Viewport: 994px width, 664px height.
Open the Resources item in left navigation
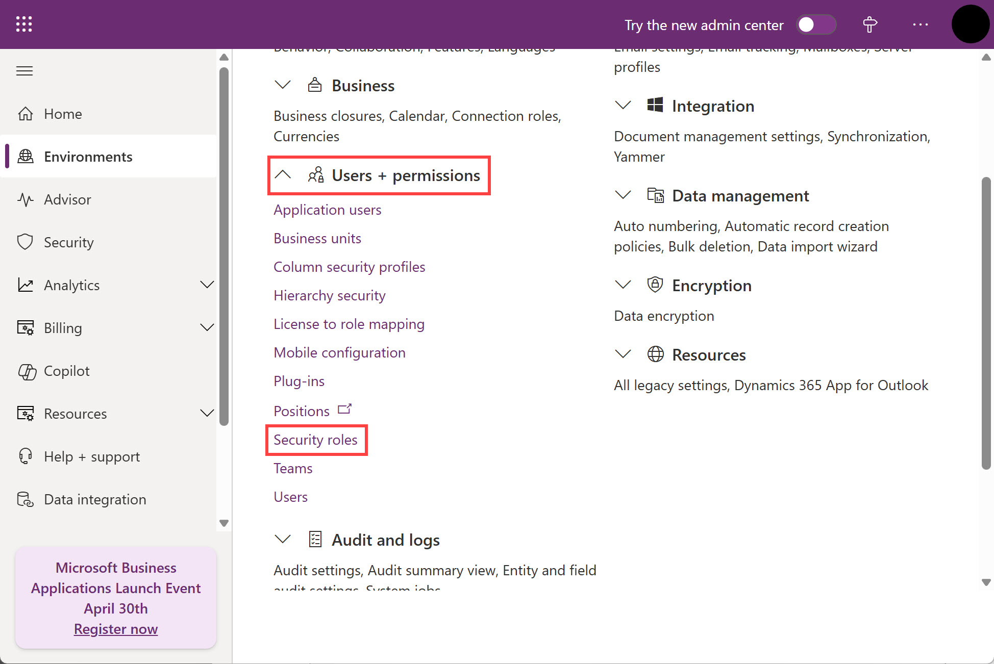click(x=76, y=414)
